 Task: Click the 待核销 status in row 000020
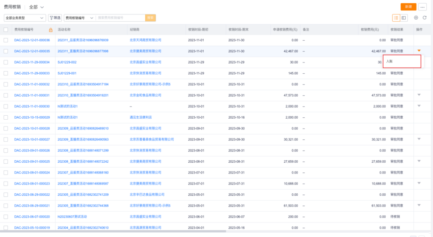coord(395,217)
